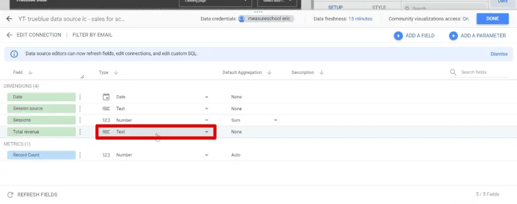Dismiss the info banner

click(x=499, y=54)
